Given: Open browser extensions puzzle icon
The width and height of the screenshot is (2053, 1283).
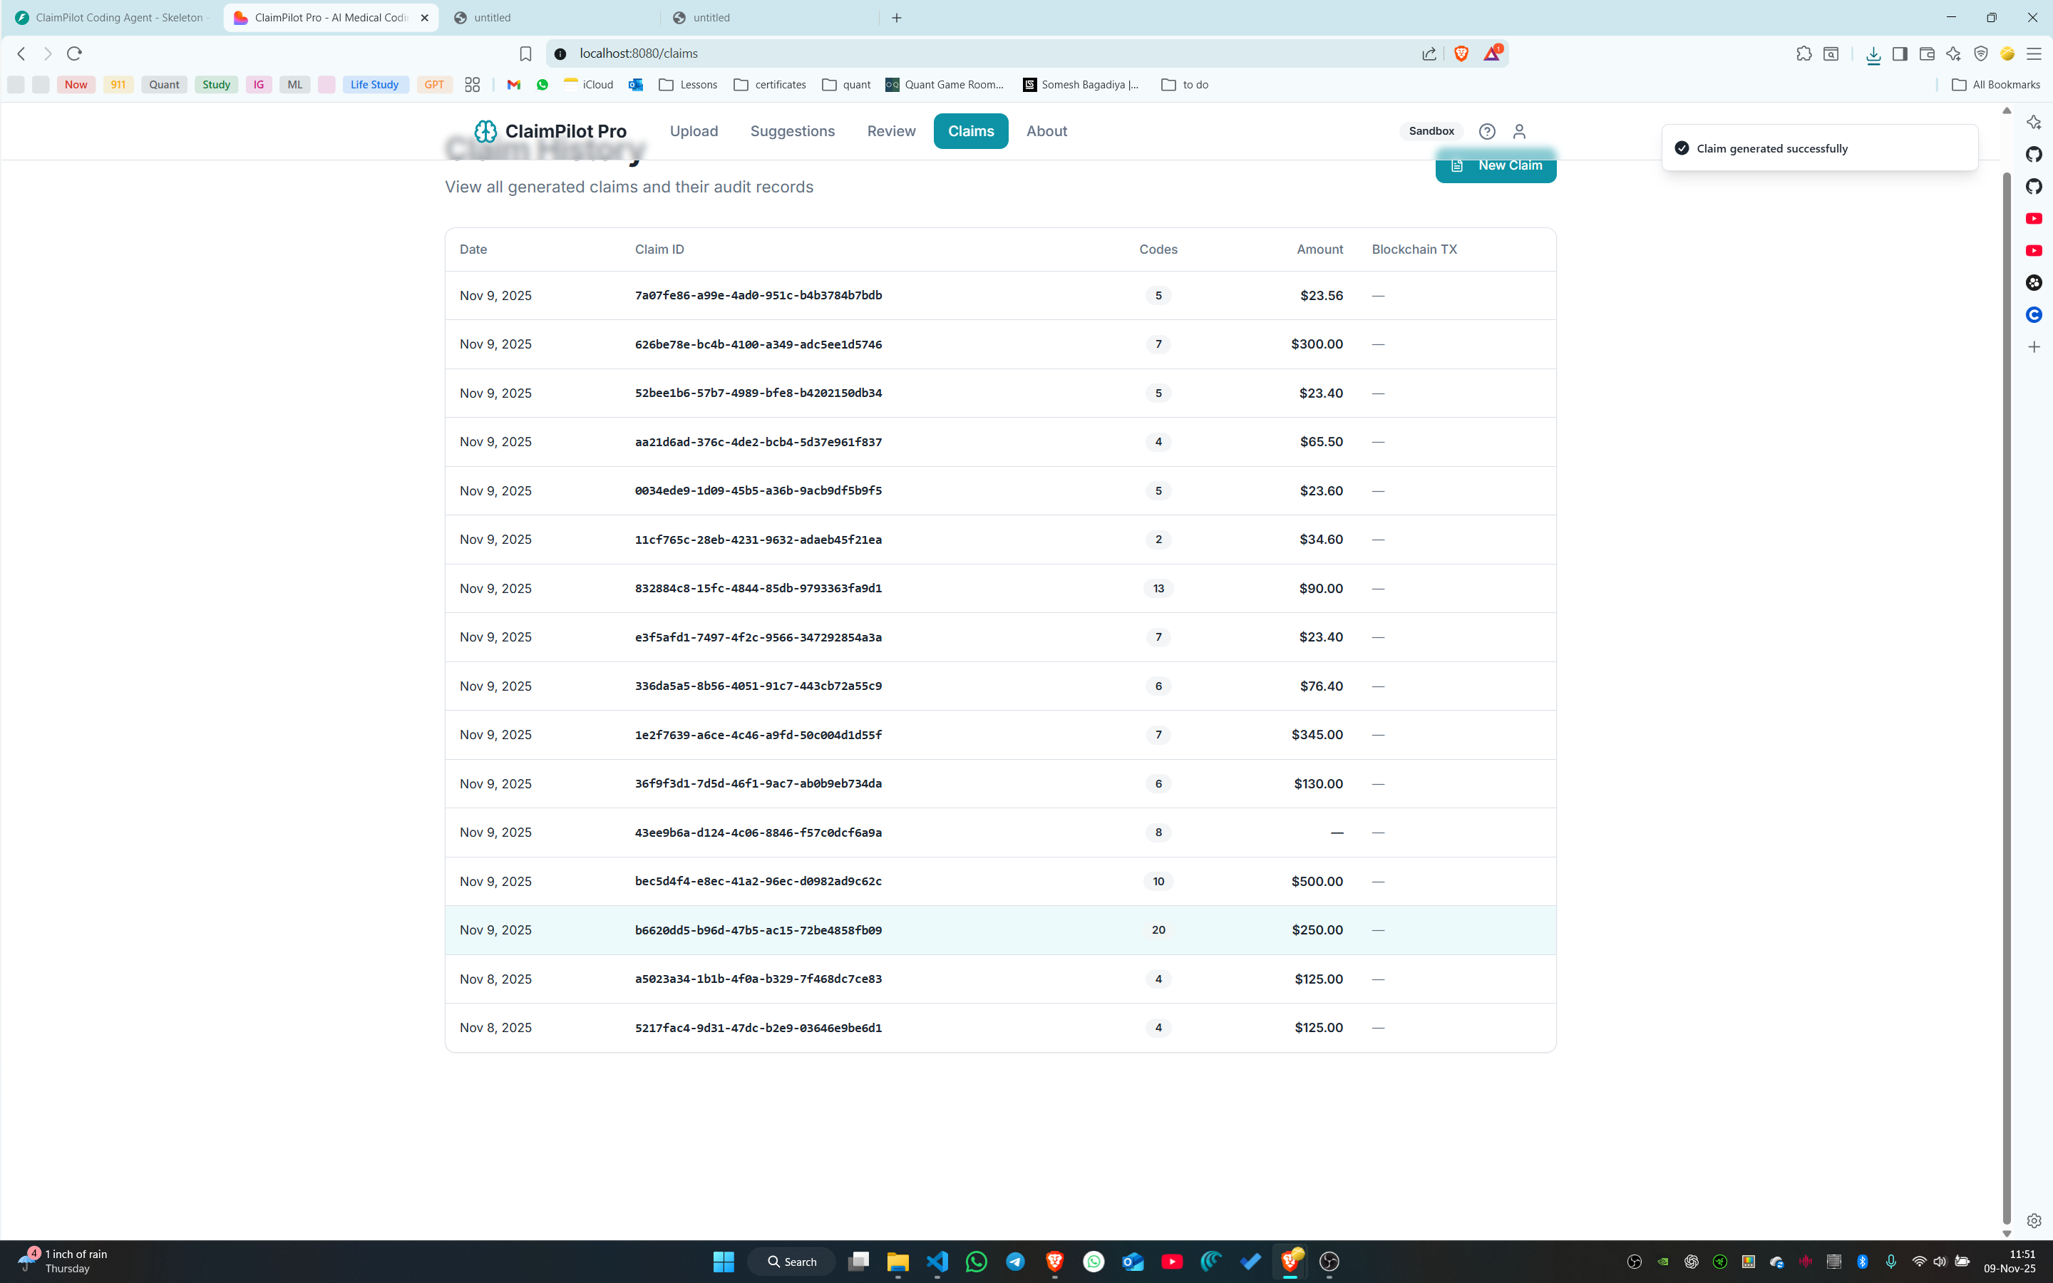Looking at the screenshot, I should [1804, 53].
